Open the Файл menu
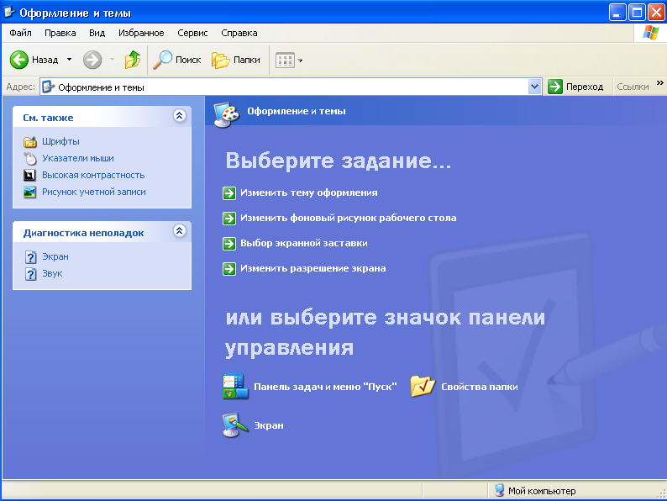Screen dimensions: 667x501 (20, 33)
